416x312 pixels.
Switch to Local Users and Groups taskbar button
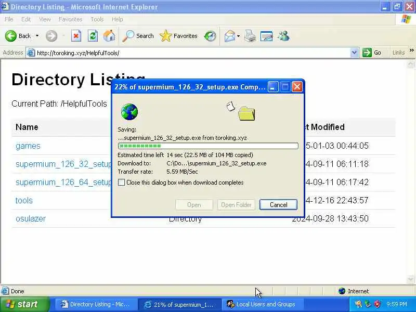pyautogui.click(x=263, y=304)
